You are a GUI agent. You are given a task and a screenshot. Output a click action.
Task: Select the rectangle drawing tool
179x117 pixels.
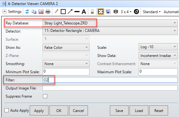click(63, 12)
